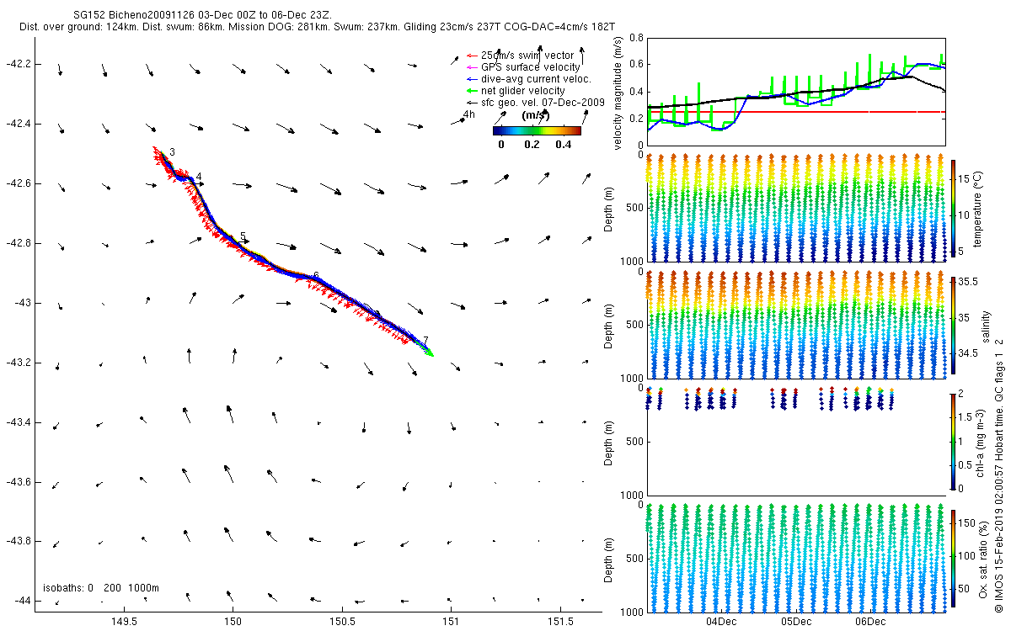1011x631 pixels.
Task: Click the '-43.8' latitude tick label
Action: [x=18, y=542]
